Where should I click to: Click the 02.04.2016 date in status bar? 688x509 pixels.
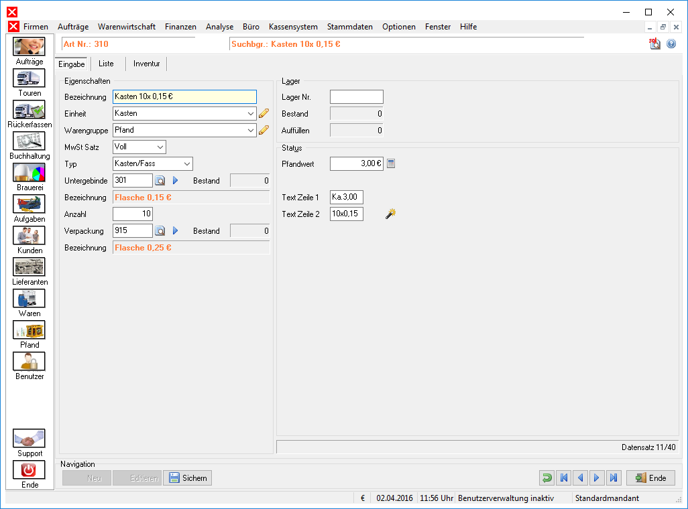(394, 498)
